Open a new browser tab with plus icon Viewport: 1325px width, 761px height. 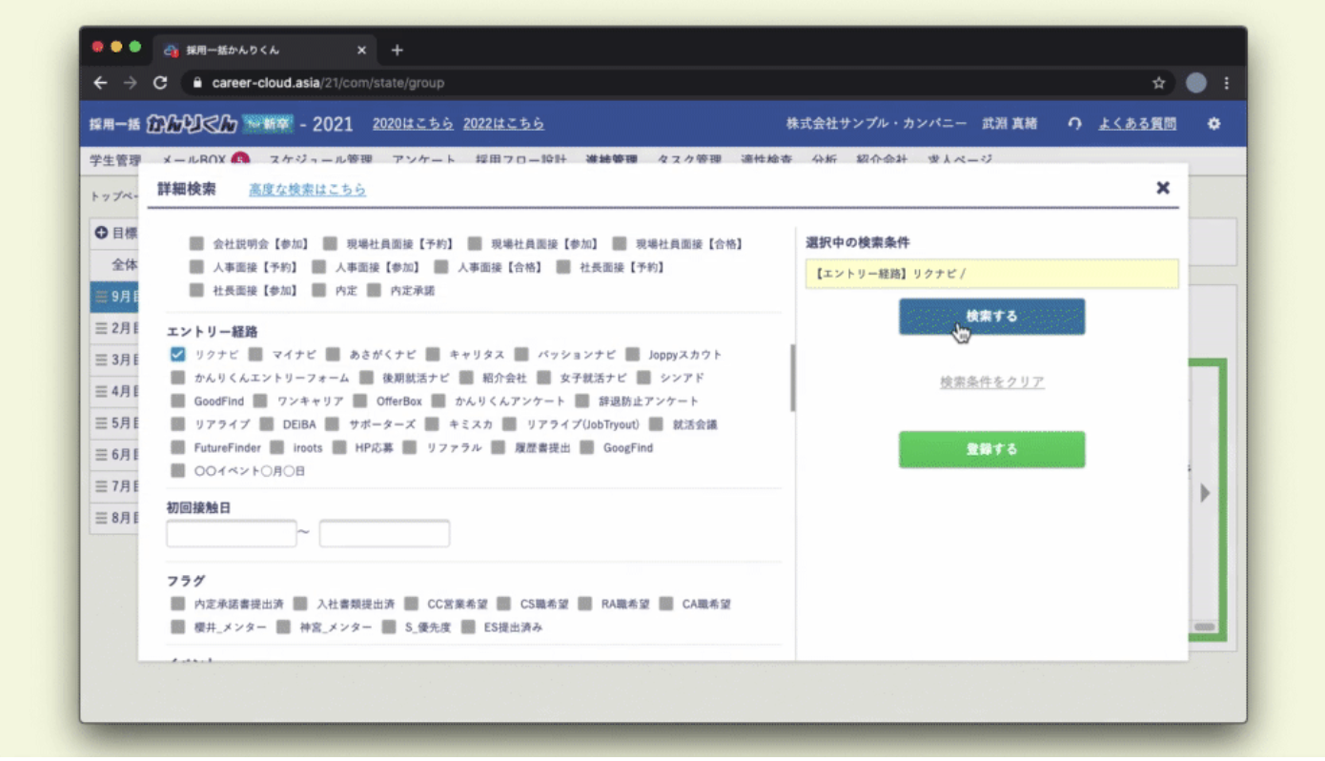point(397,50)
